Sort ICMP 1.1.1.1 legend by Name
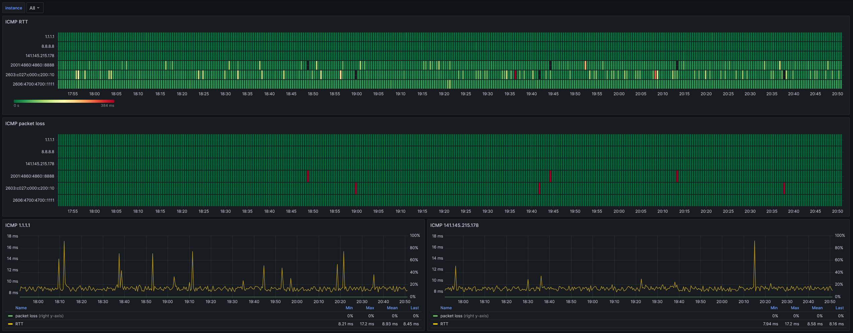Image resolution: width=853 pixels, height=333 pixels. pyautogui.click(x=21, y=308)
